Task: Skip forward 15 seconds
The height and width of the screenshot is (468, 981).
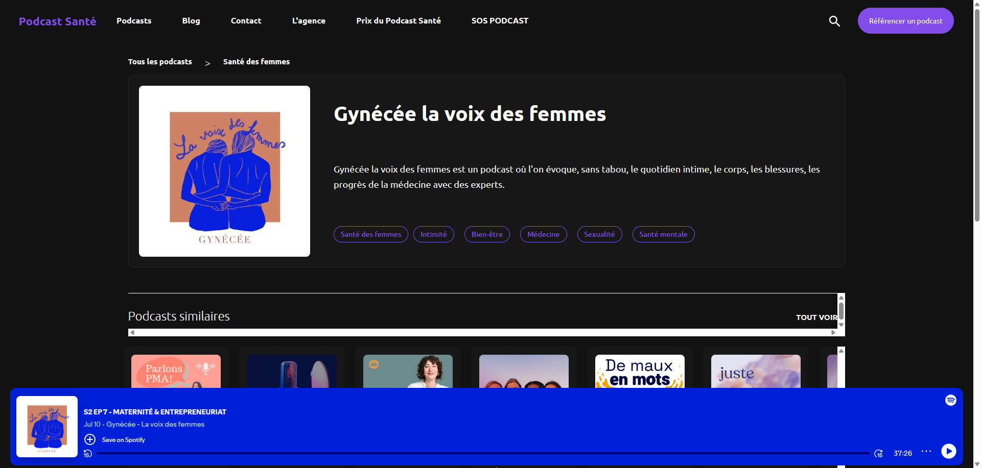Action: click(x=878, y=453)
